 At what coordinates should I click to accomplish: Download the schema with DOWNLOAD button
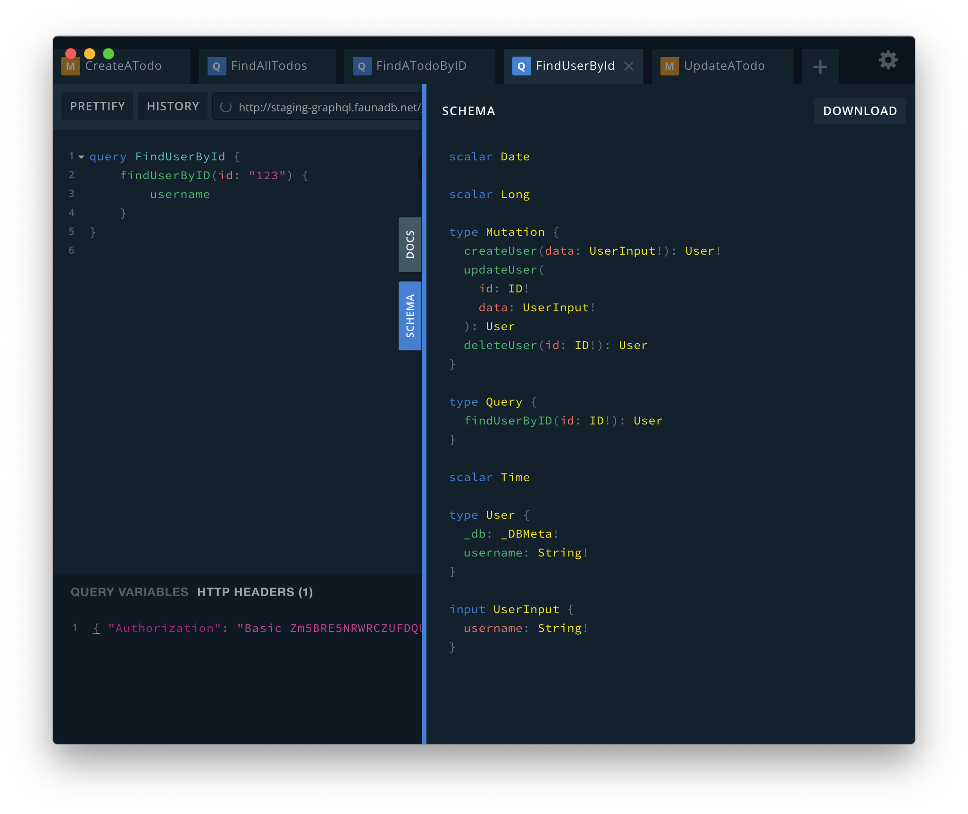[x=860, y=111]
